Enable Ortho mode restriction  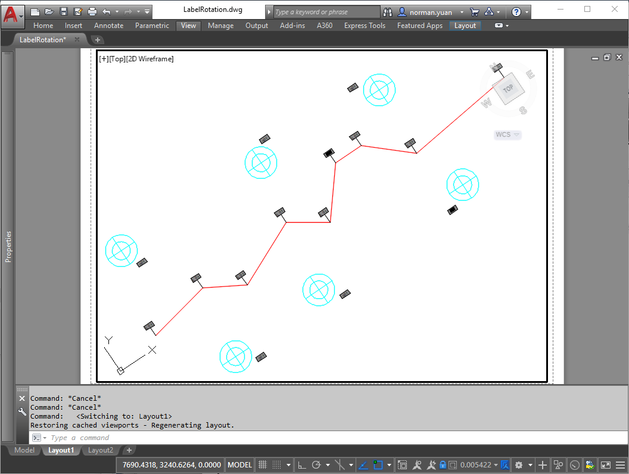point(301,464)
